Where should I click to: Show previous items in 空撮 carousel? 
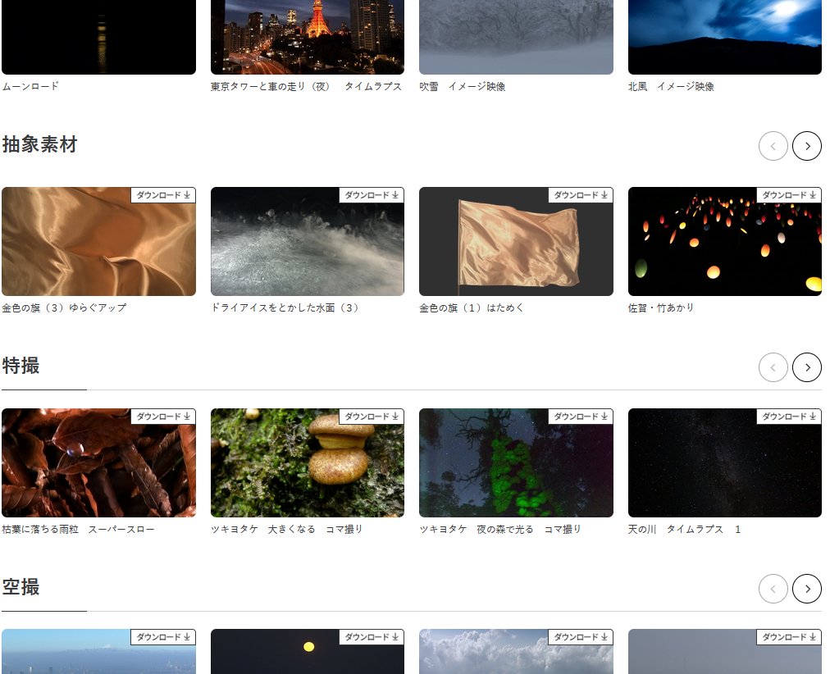(x=773, y=589)
